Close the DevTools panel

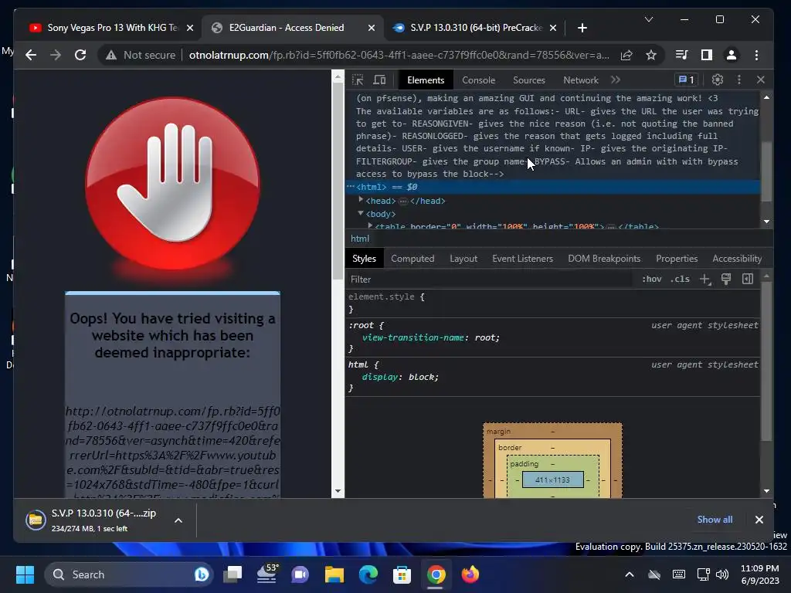click(x=761, y=80)
